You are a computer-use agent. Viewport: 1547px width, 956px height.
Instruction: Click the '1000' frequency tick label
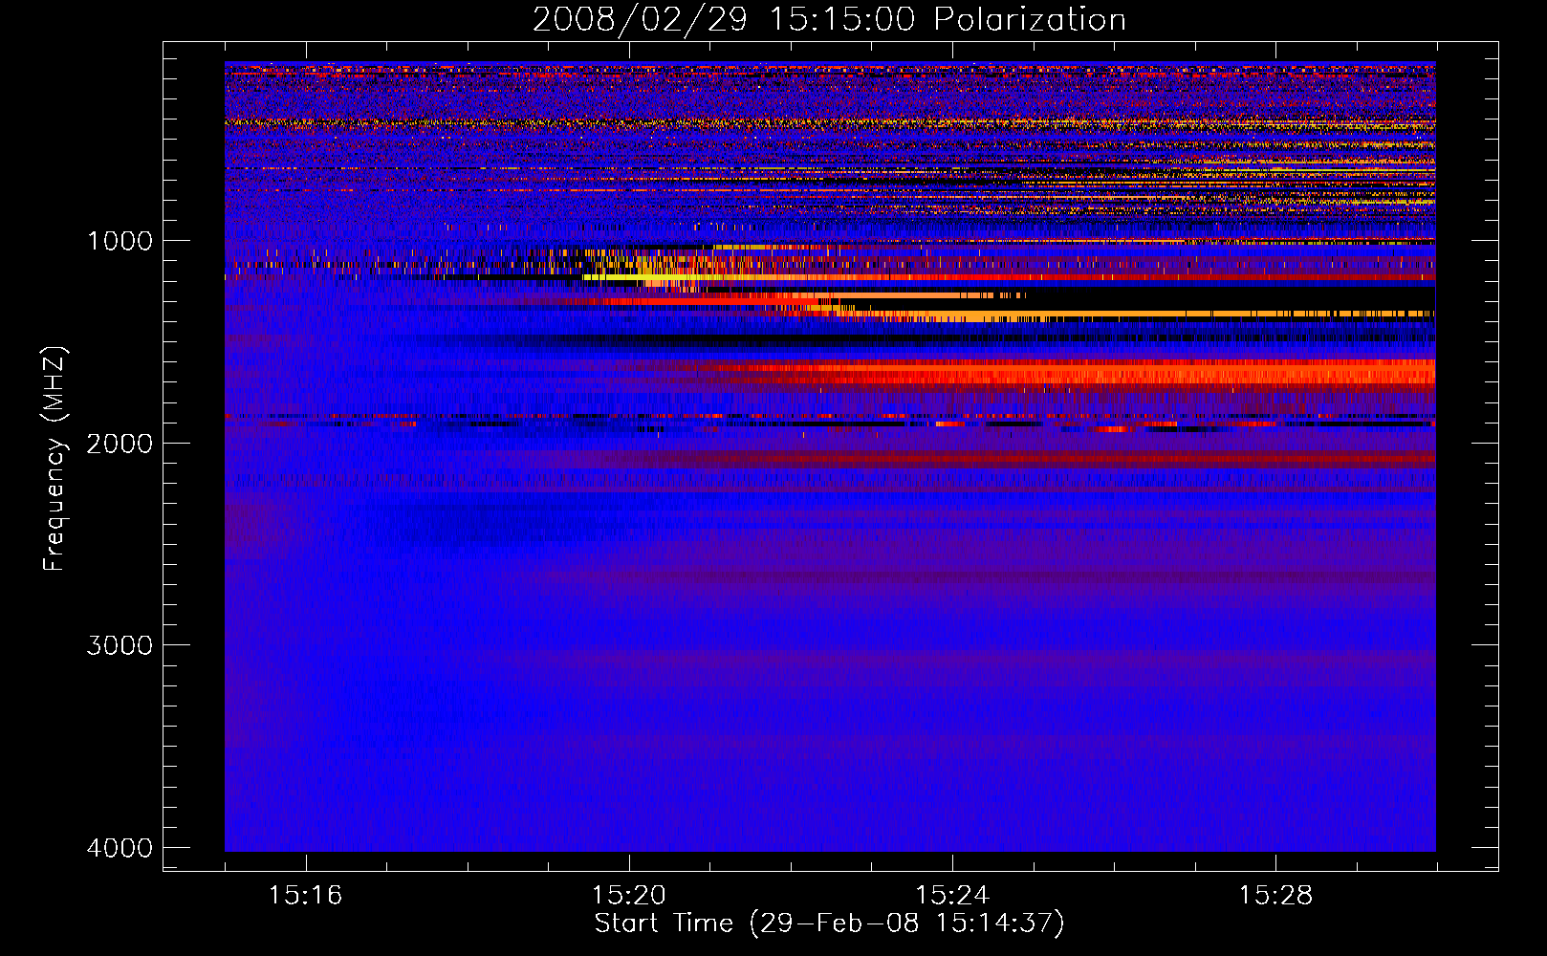point(120,241)
